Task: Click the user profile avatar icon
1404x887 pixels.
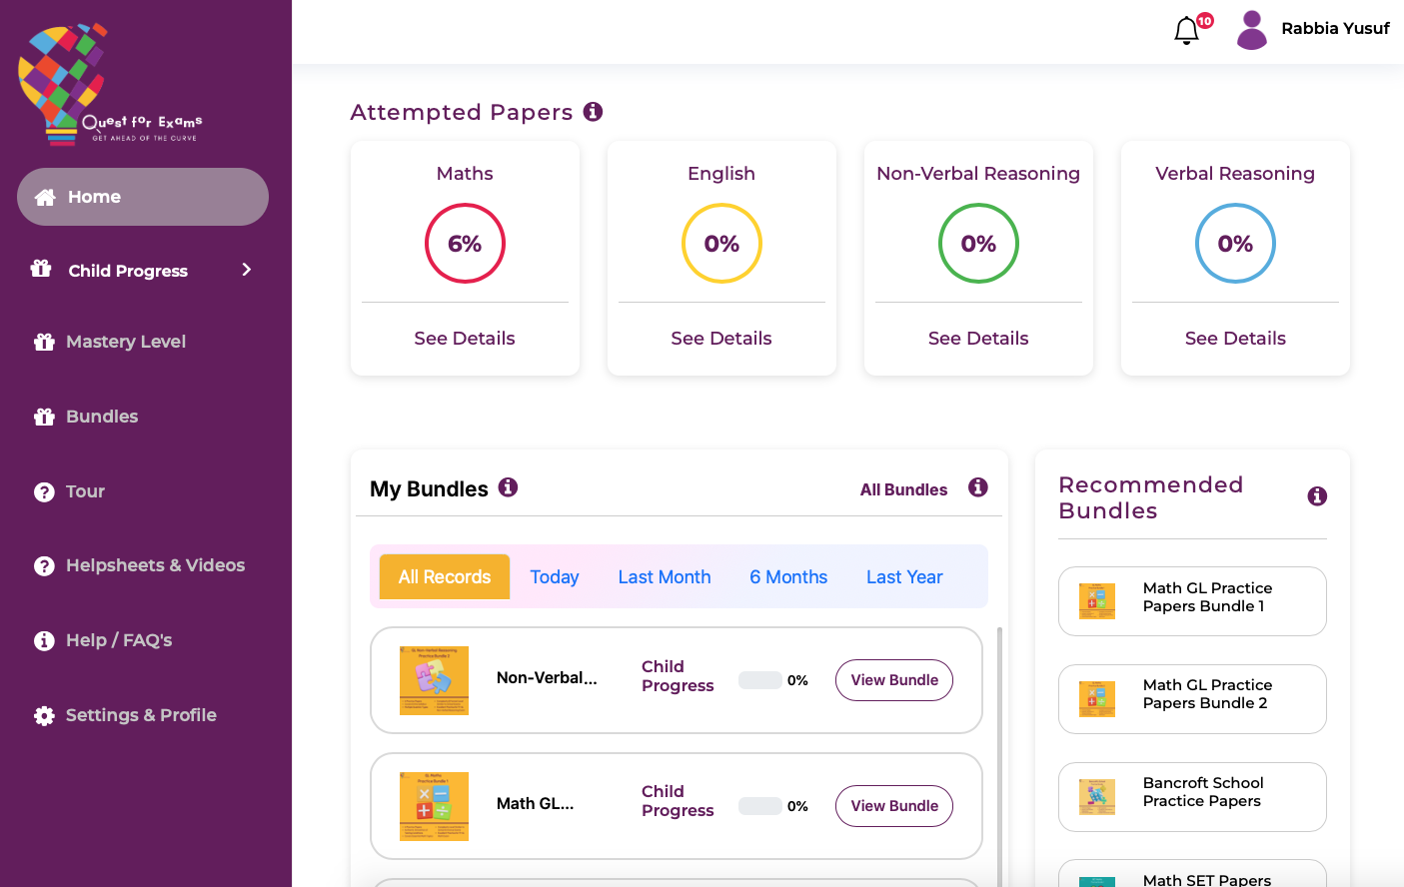Action: [x=1251, y=30]
